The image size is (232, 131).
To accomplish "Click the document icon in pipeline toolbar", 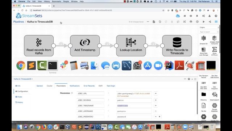I will point(154,22).
